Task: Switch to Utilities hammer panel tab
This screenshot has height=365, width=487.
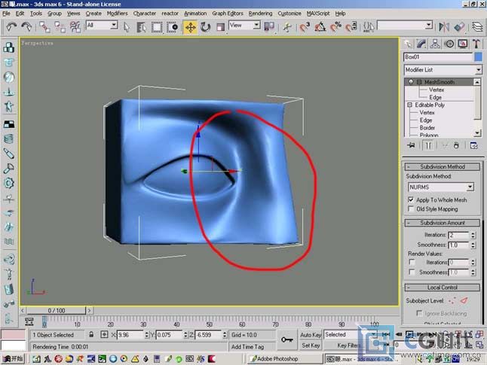Action: (476, 44)
